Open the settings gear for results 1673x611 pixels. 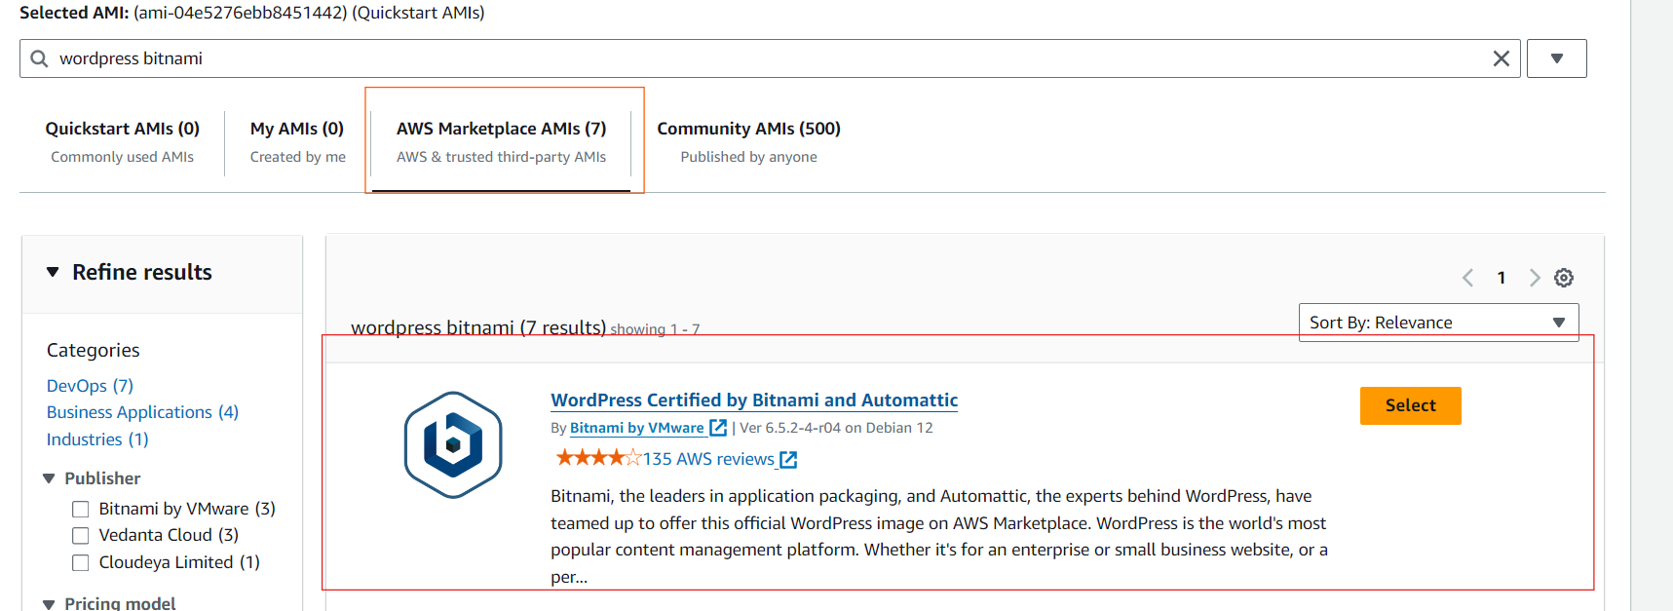[x=1564, y=278]
